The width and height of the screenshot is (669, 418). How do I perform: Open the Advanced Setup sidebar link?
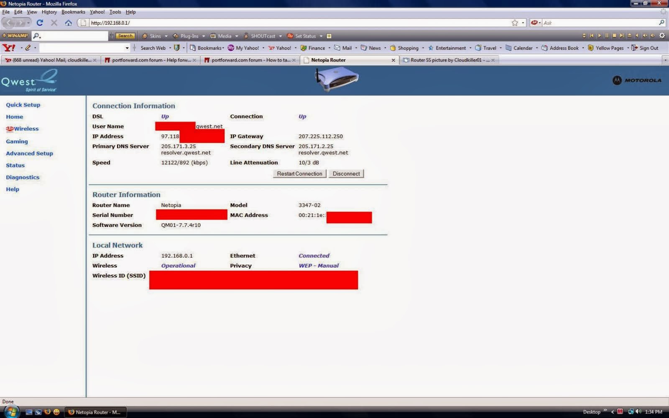pyautogui.click(x=29, y=153)
